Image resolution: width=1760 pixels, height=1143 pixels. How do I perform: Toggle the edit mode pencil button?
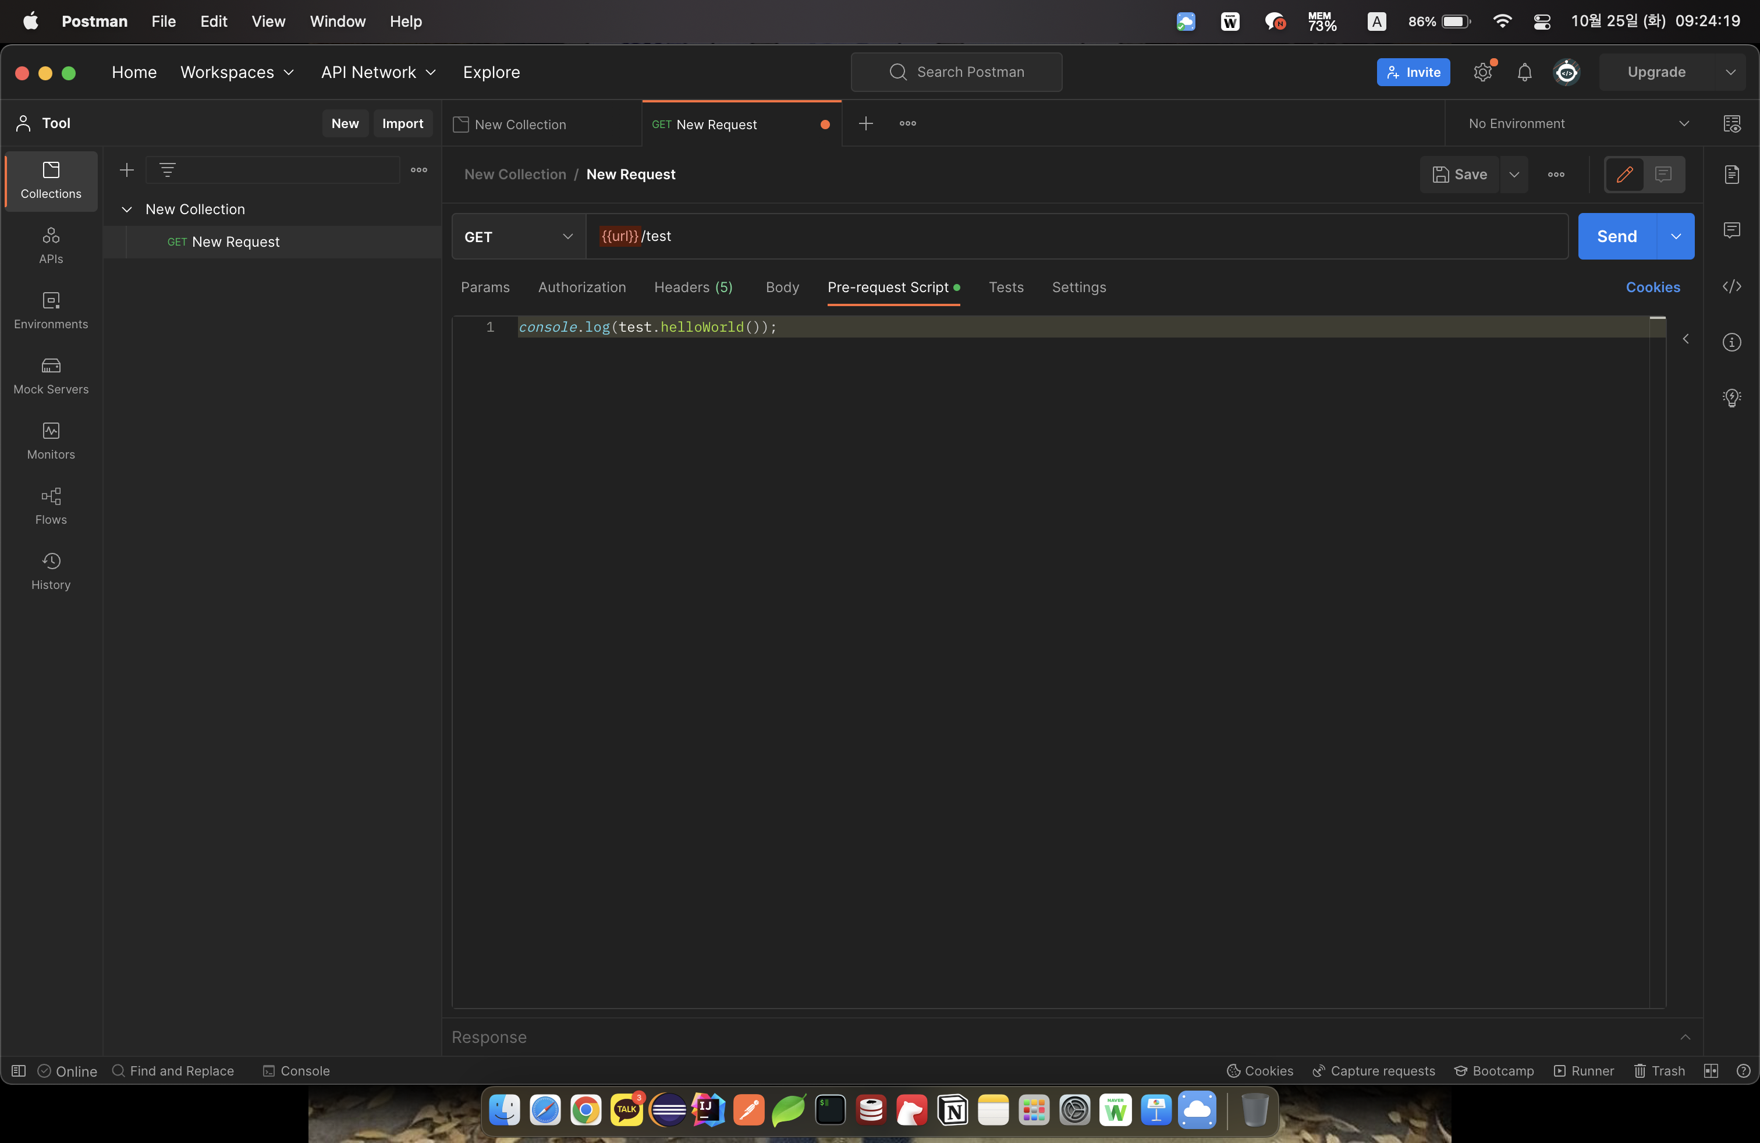1624,175
